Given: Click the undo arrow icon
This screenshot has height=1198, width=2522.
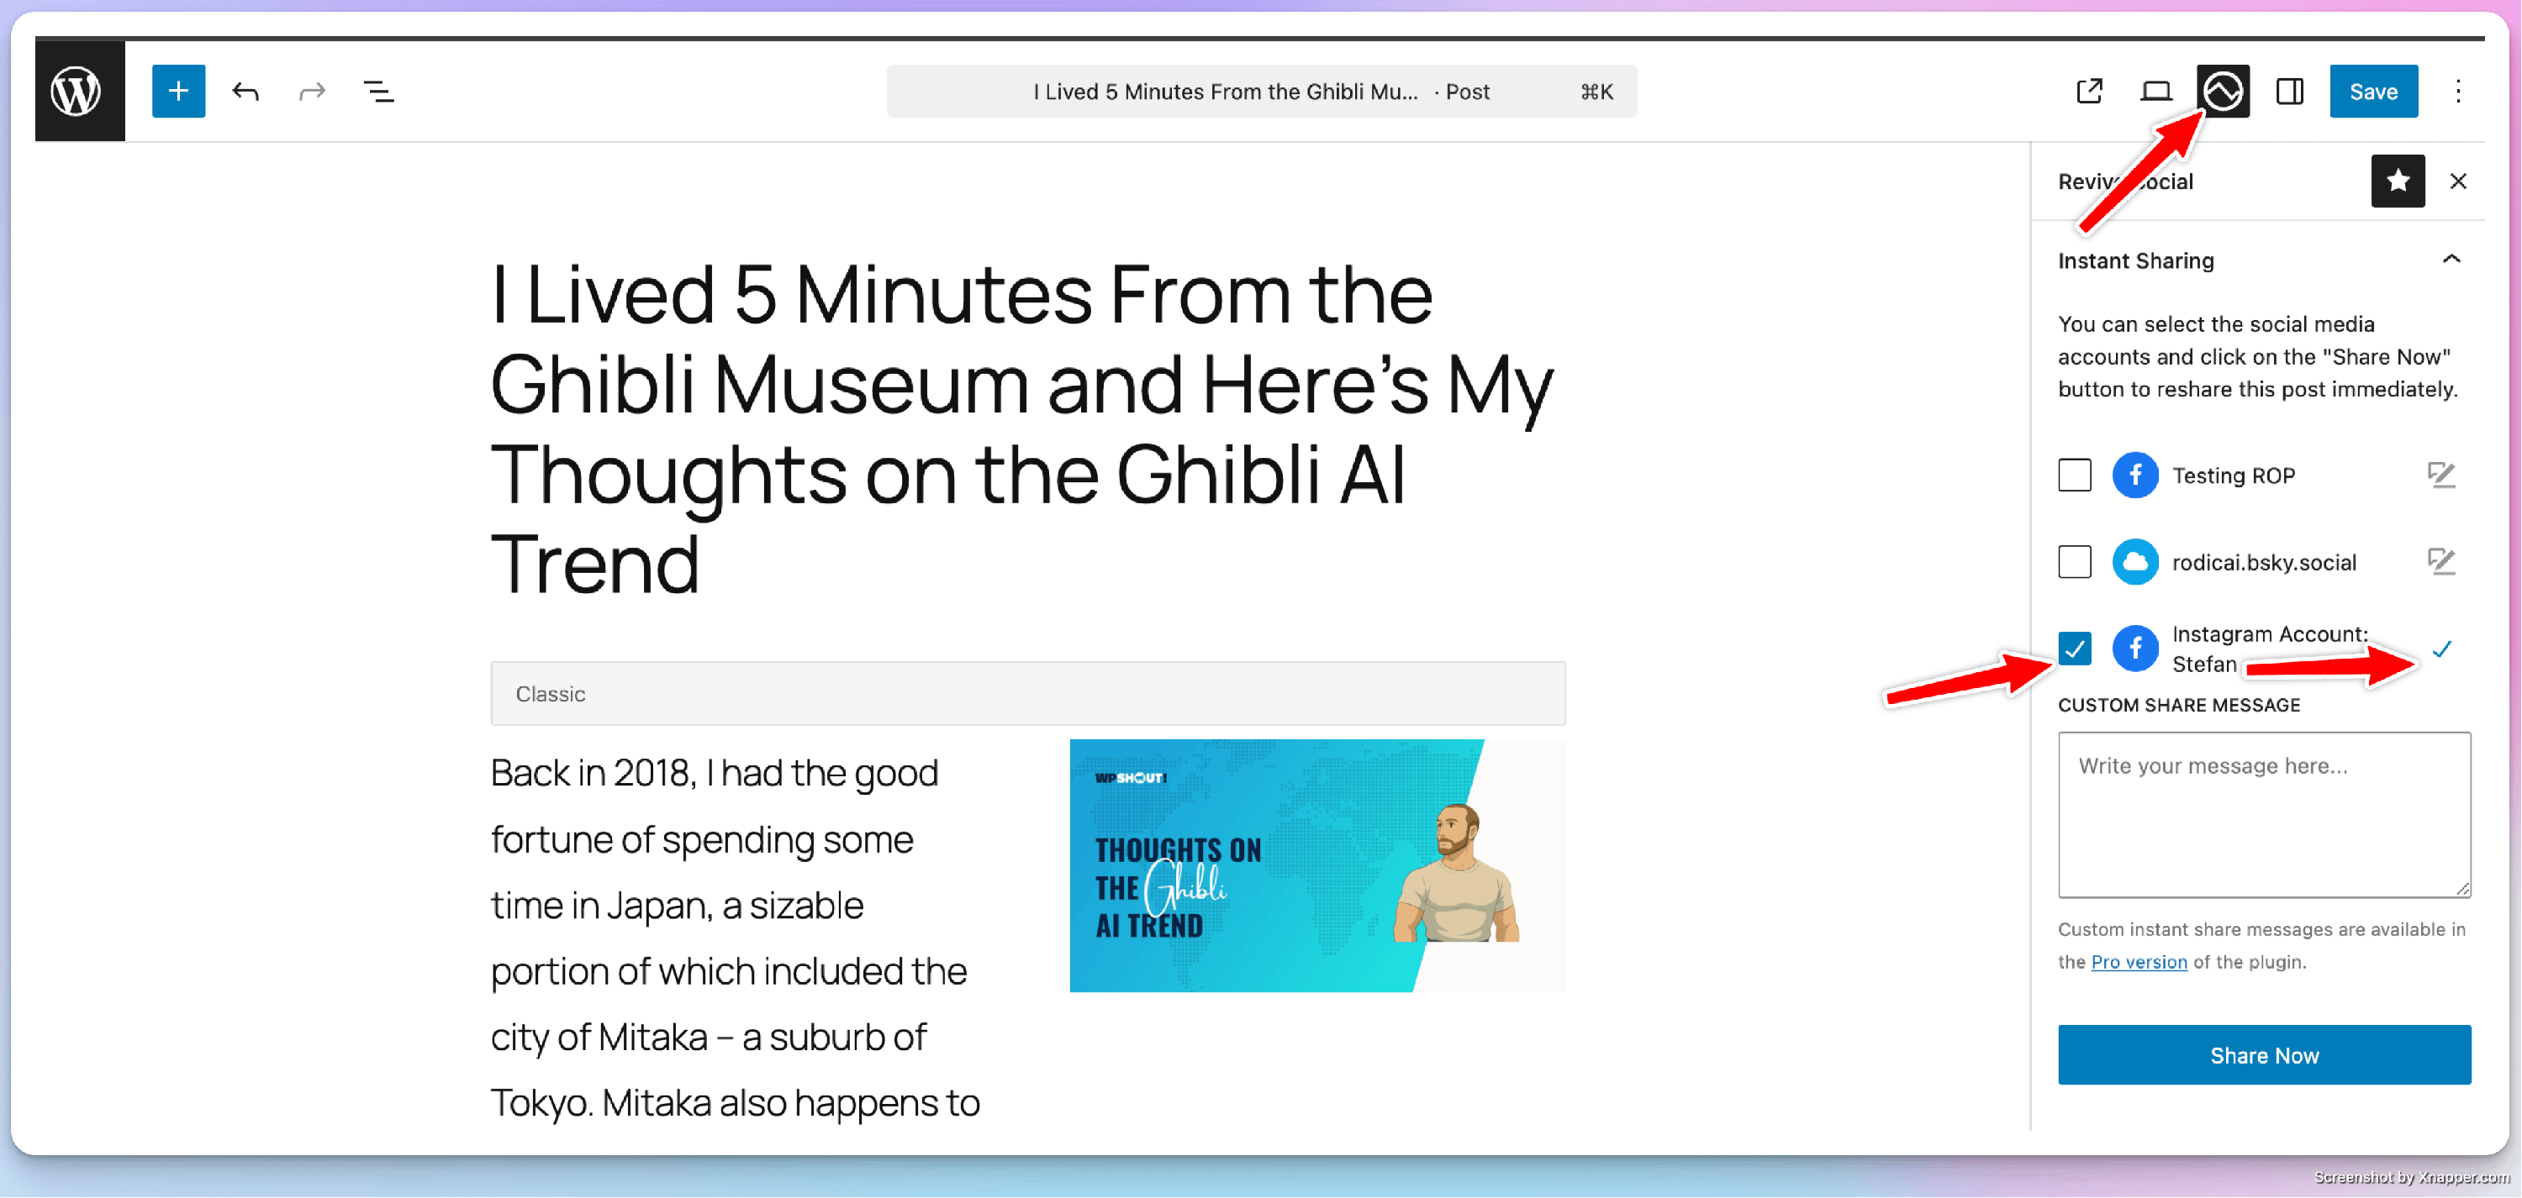Looking at the screenshot, I should (x=245, y=91).
